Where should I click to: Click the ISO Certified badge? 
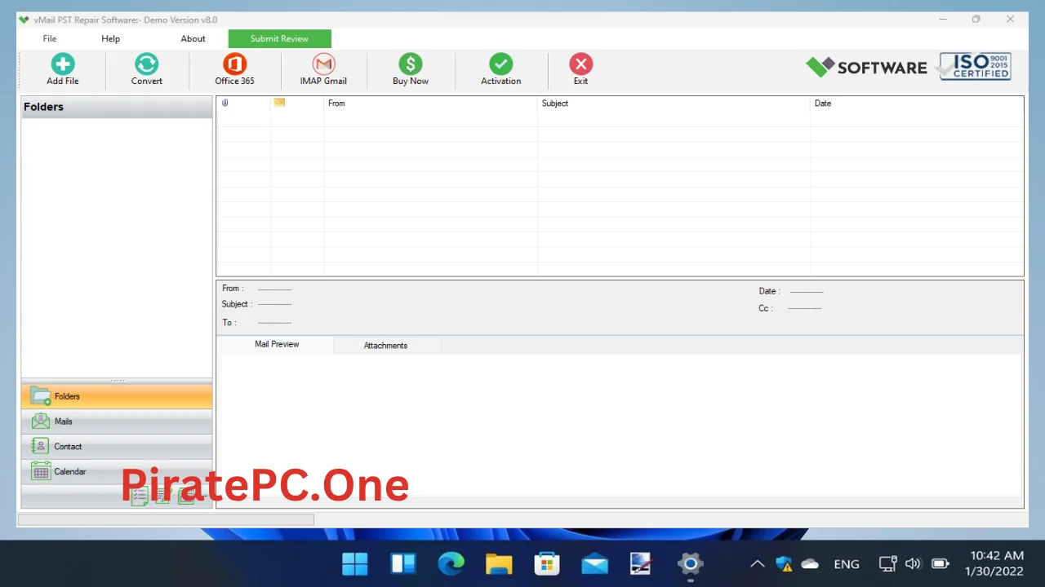[976, 66]
